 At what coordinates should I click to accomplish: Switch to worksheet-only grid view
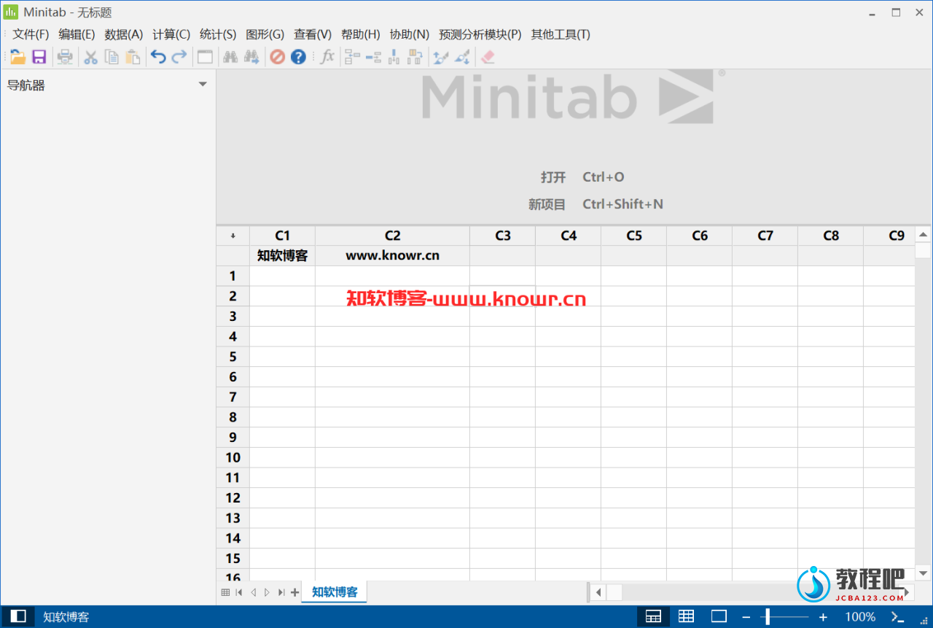click(x=686, y=616)
